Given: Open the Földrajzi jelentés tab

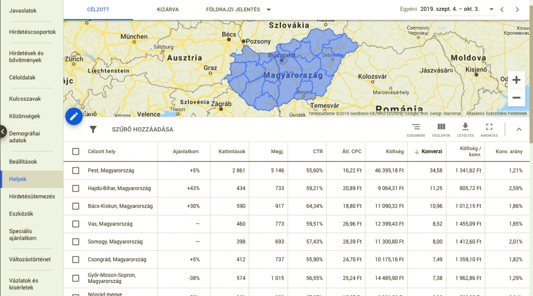Looking at the screenshot, I should pyautogui.click(x=233, y=9).
